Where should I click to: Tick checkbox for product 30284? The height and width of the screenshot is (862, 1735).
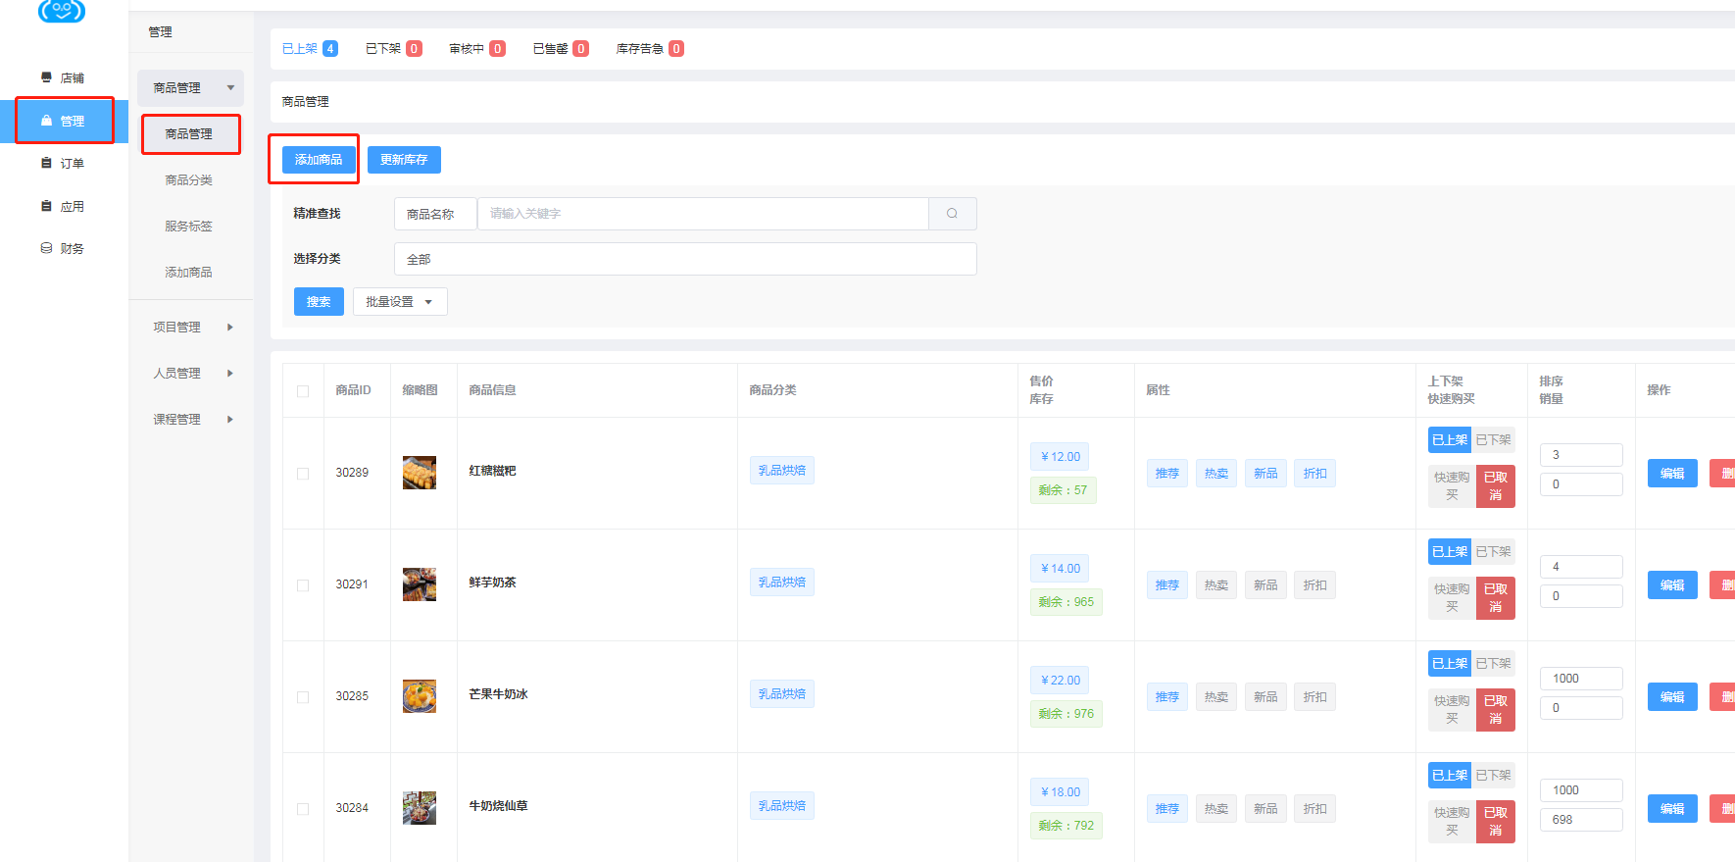[303, 809]
